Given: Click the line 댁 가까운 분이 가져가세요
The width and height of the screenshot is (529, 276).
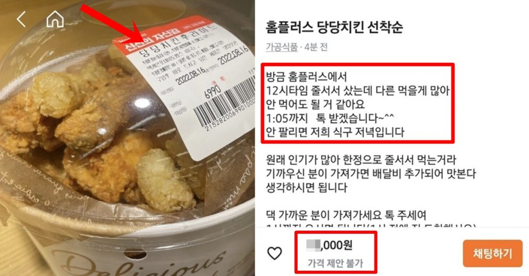Looking at the screenshot, I should click(x=346, y=215).
